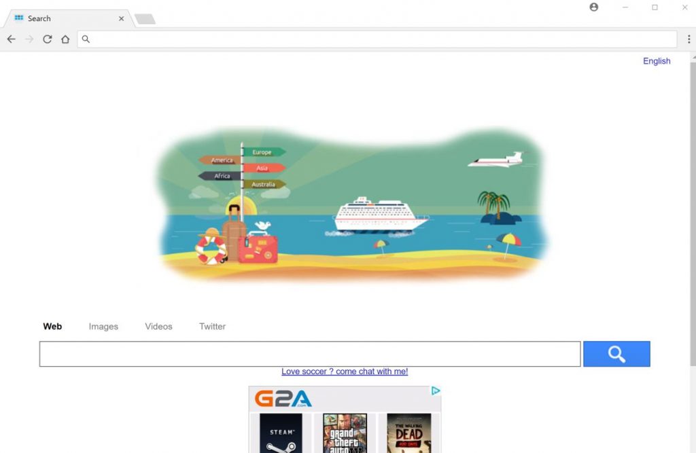Change language via English link
Image resolution: width=696 pixels, height=453 pixels.
(657, 60)
